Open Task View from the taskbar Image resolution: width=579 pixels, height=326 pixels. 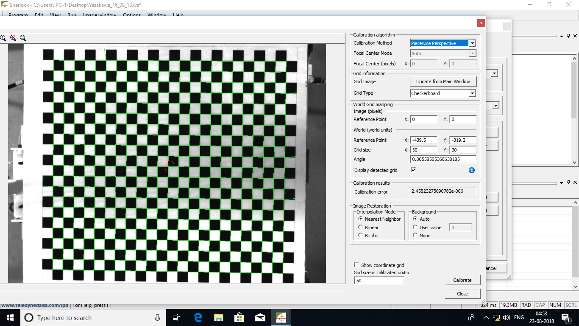176,318
